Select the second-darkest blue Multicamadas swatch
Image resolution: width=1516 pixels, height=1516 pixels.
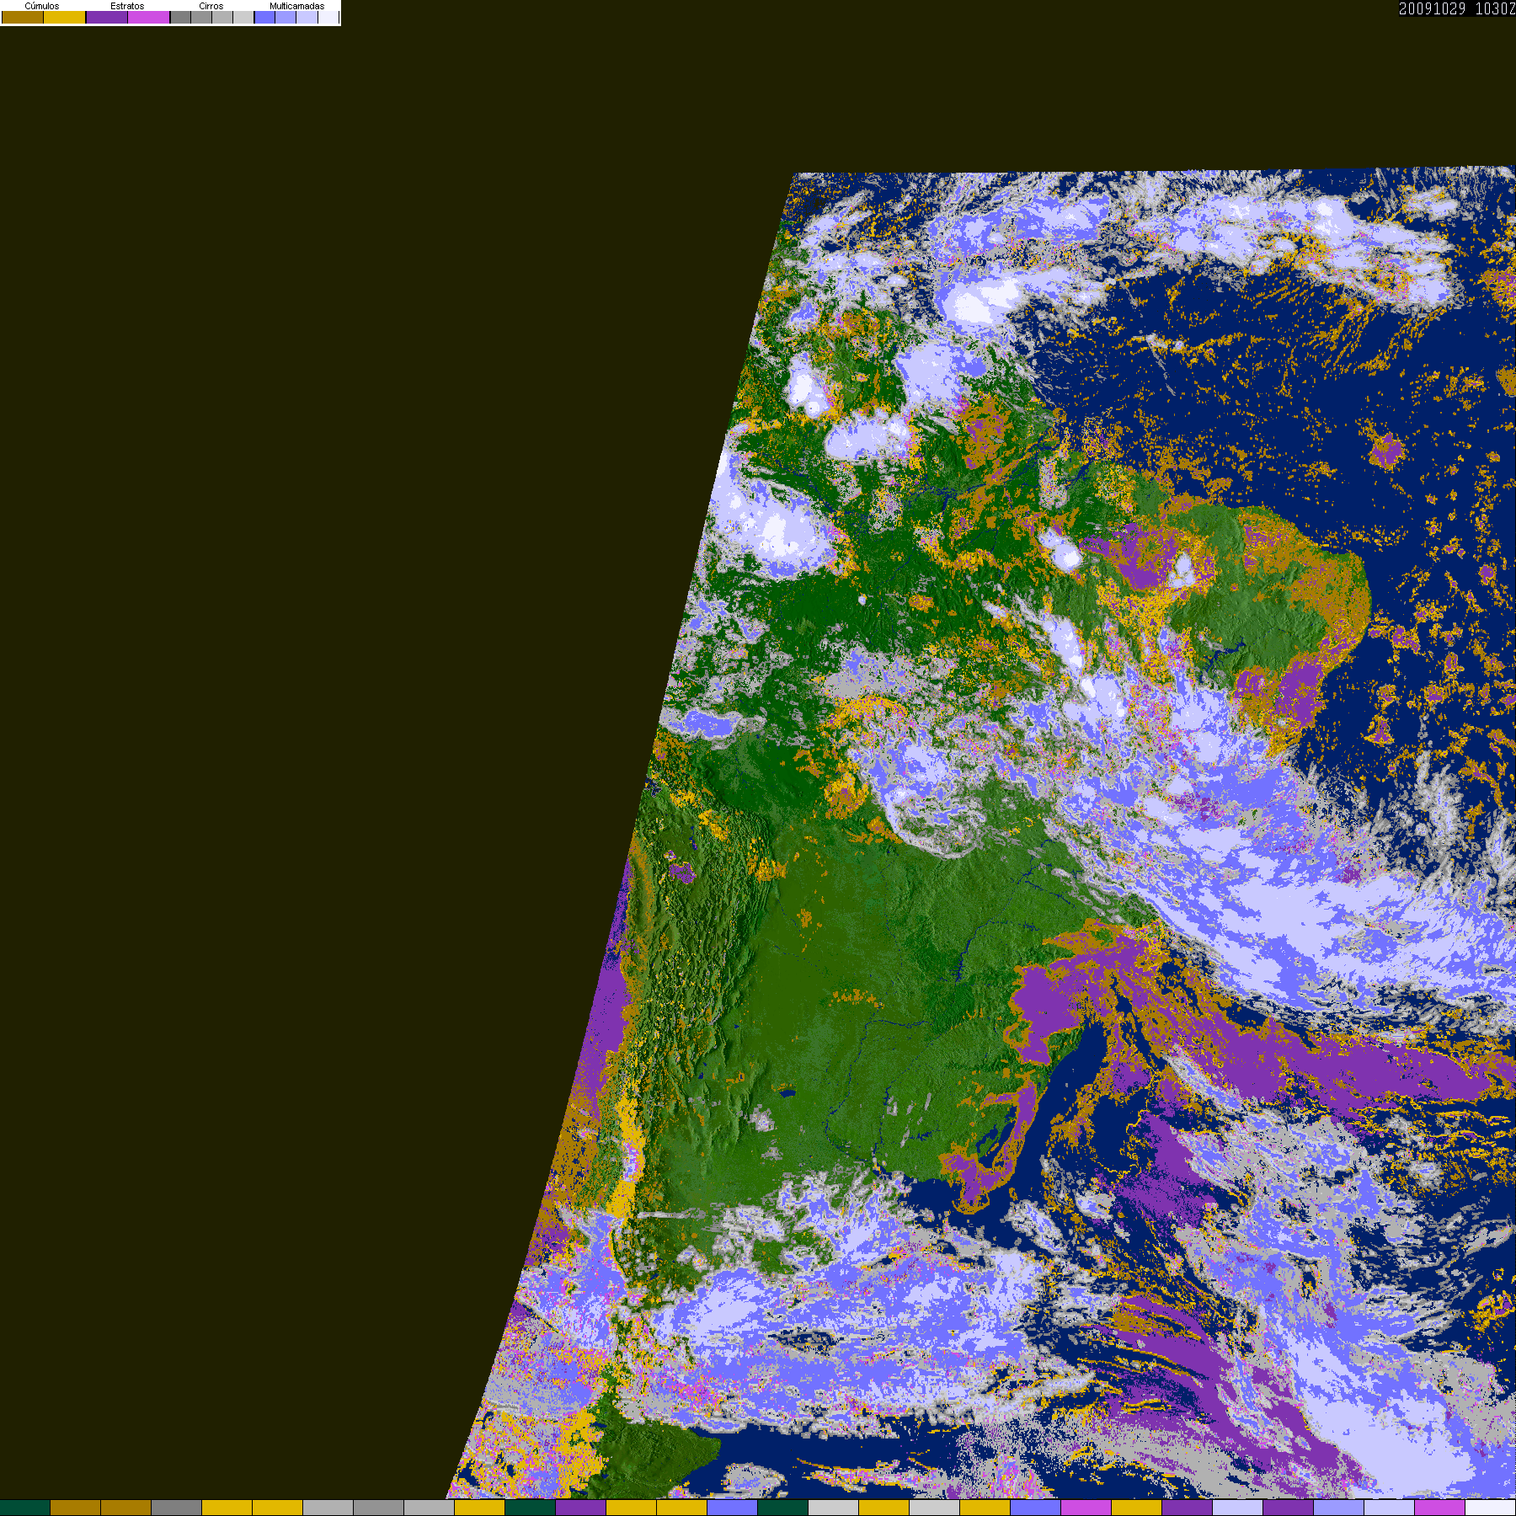tap(286, 17)
